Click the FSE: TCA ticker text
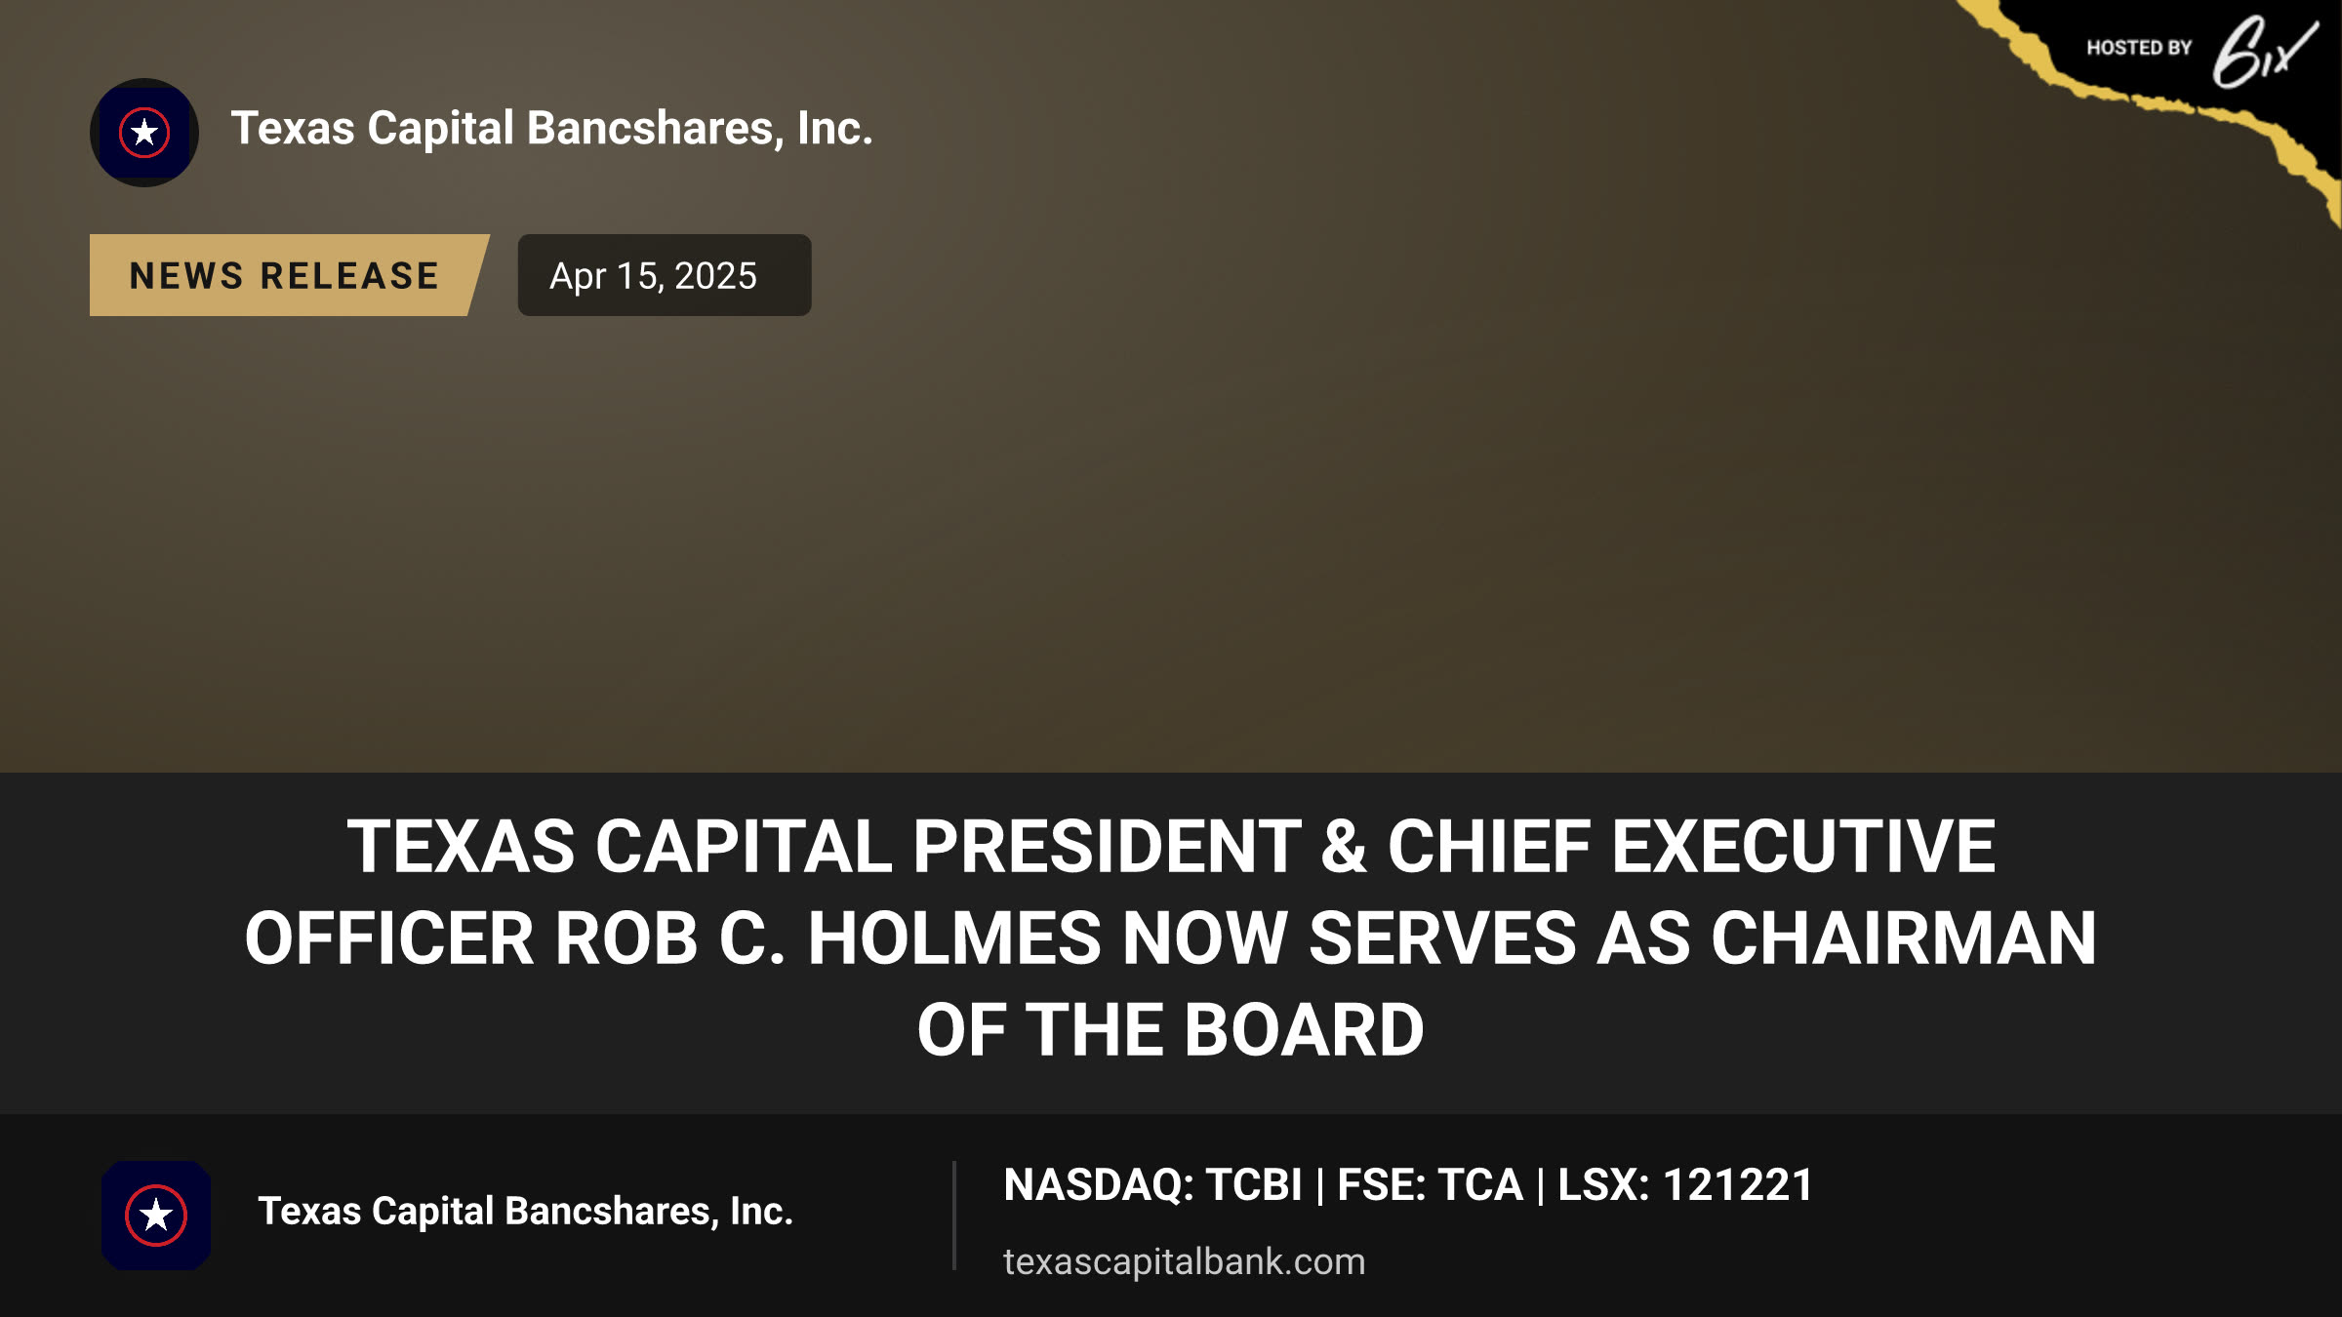The width and height of the screenshot is (2342, 1317). [1430, 1185]
